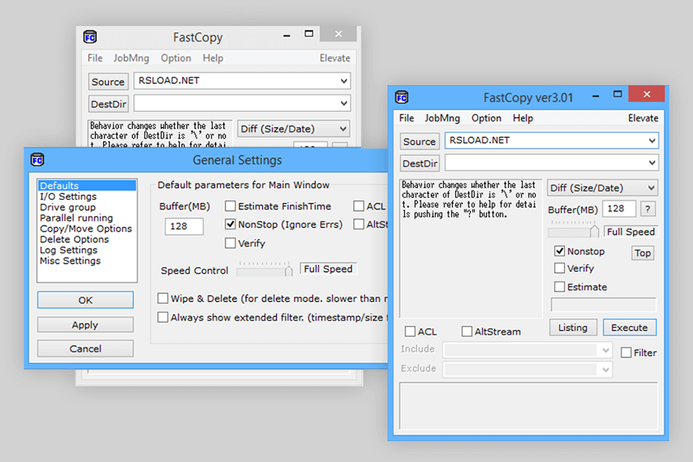Click the Execute button

tap(629, 327)
